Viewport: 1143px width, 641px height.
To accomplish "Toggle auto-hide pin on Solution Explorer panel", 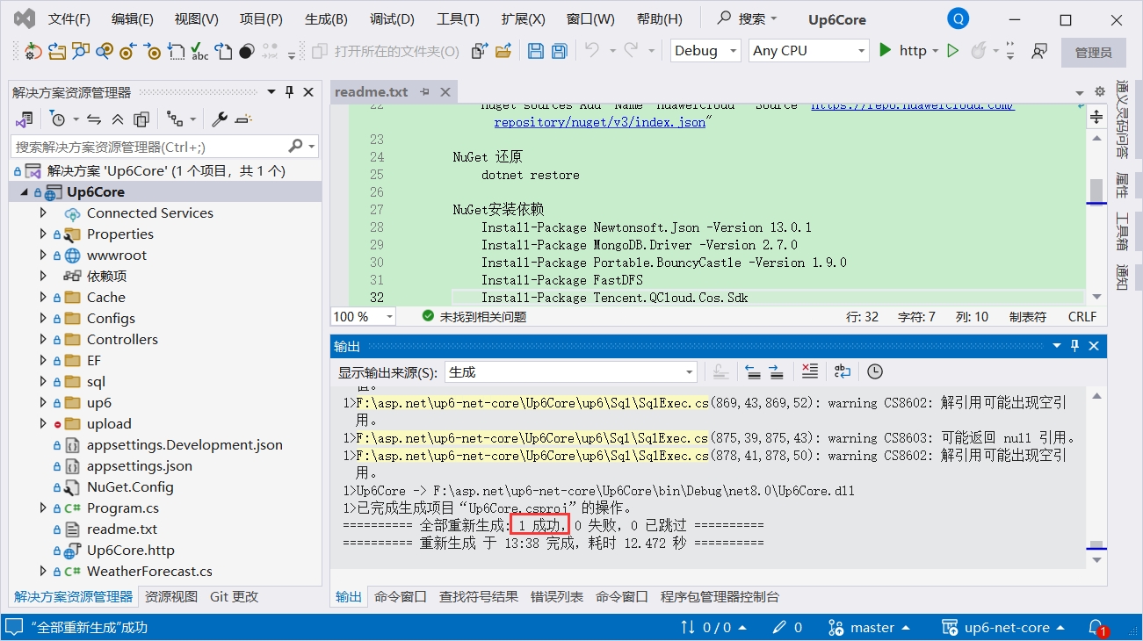I will tap(289, 92).
